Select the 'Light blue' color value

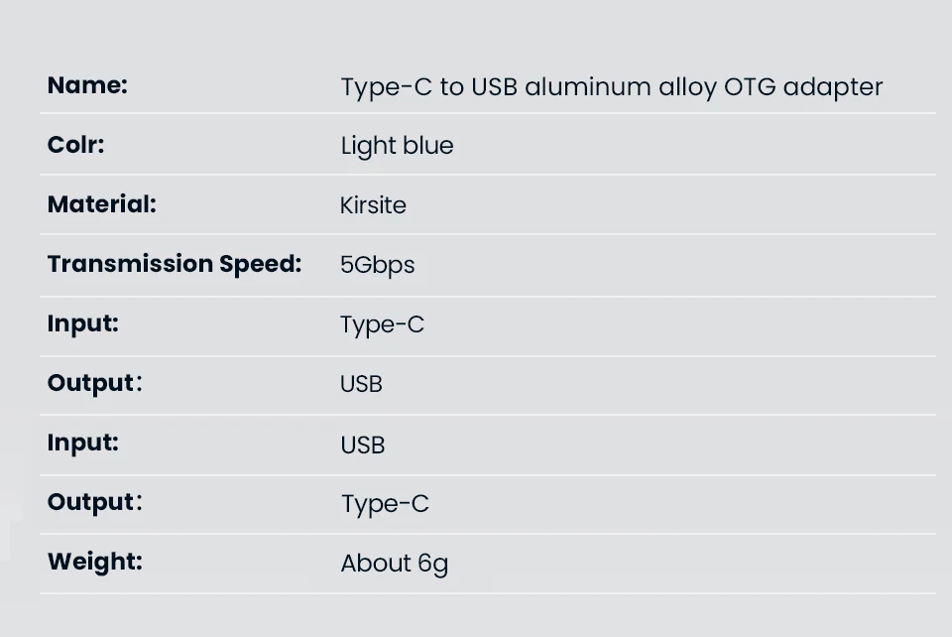click(x=397, y=146)
